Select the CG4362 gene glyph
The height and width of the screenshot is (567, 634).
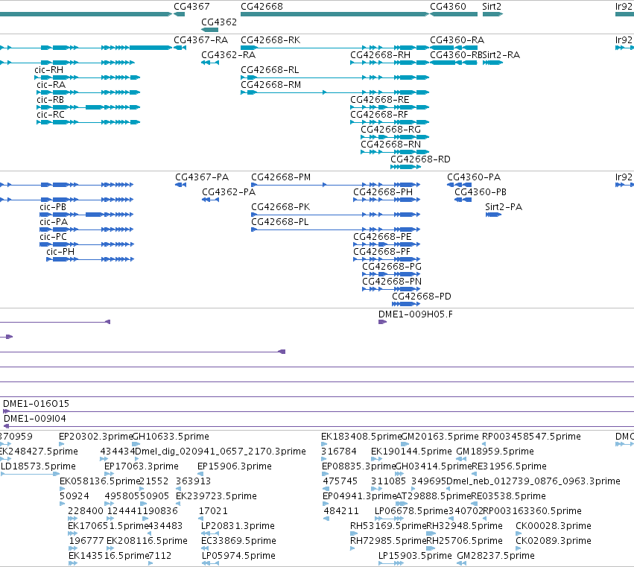209,30
